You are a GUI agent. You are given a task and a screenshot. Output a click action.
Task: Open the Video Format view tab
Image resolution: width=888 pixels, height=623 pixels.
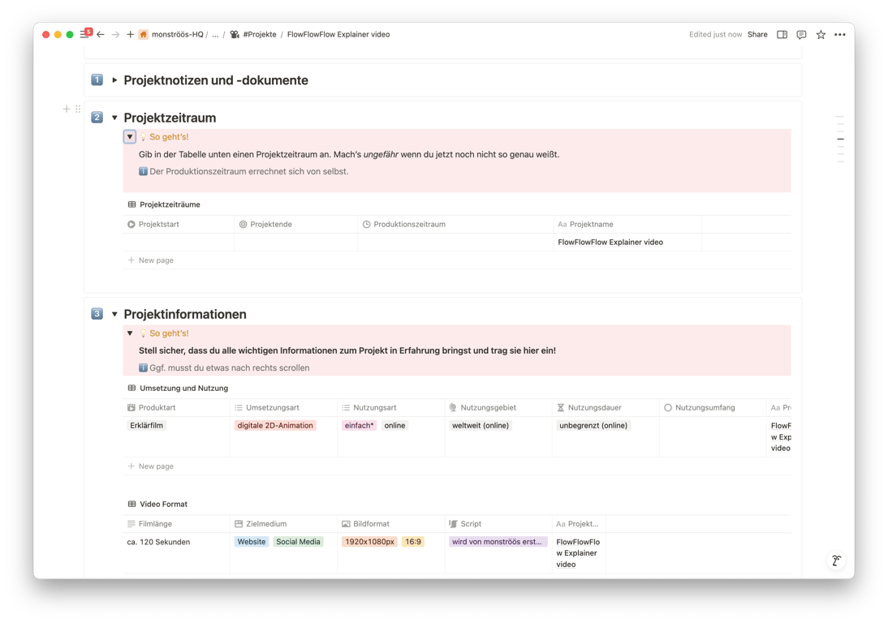click(157, 505)
